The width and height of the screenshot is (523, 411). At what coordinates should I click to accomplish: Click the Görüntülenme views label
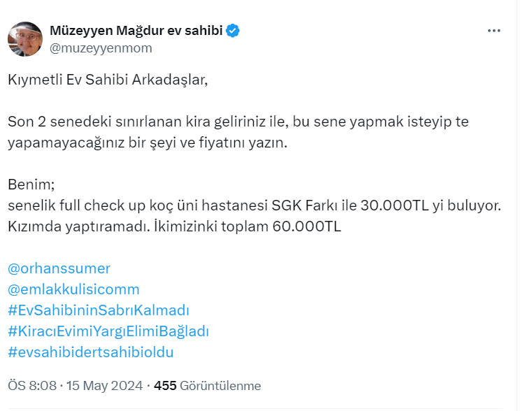(220, 386)
